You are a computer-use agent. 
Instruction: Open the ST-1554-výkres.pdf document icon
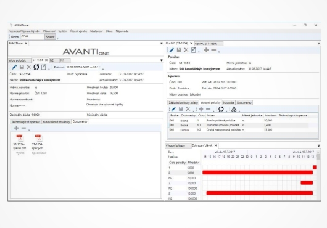[20, 138]
